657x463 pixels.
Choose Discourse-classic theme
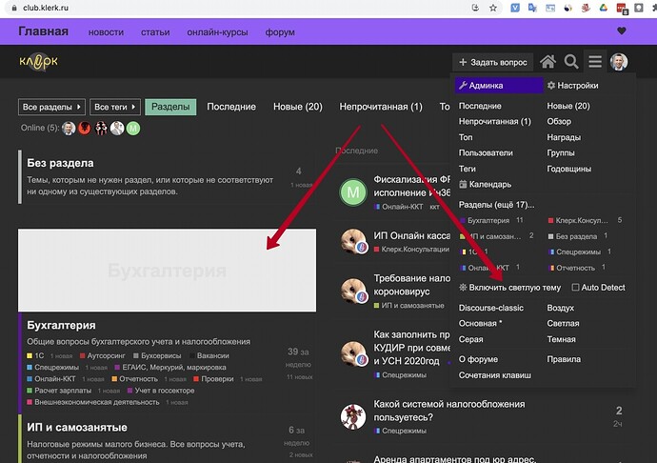pyautogui.click(x=491, y=308)
